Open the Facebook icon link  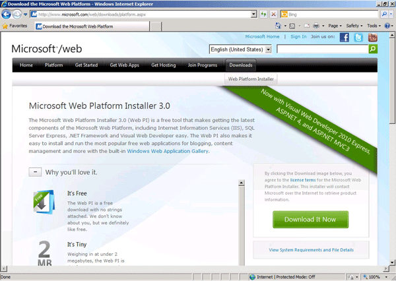pos(345,37)
